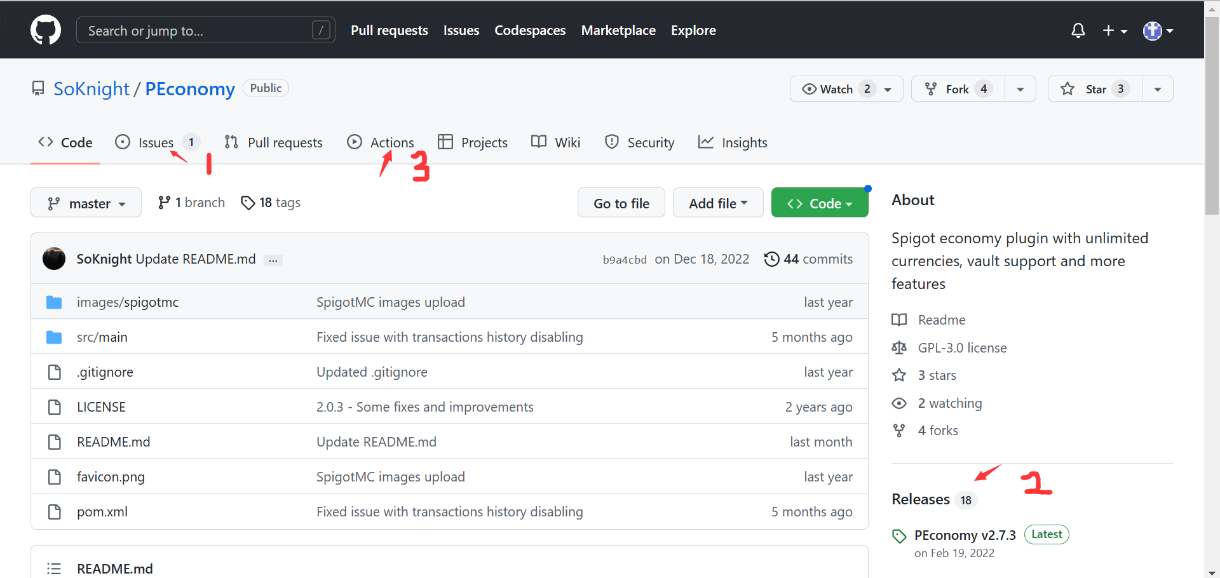Screen dimensions: 1220x578
Task: Open the src/main folder
Action: [102, 337]
